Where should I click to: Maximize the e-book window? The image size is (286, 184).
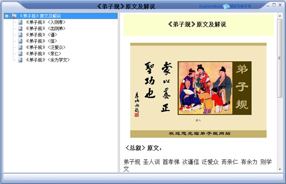pyautogui.click(x=274, y=5)
